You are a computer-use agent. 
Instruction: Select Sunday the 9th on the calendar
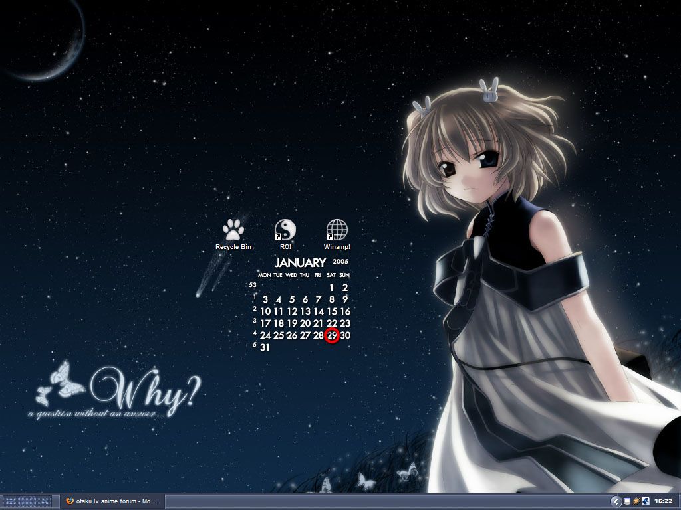pos(345,299)
